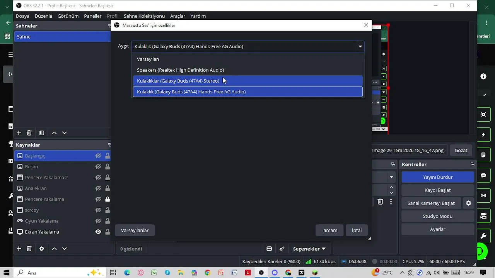Open the dropdown arrow left of Yayını Durdur

pyautogui.click(x=391, y=177)
